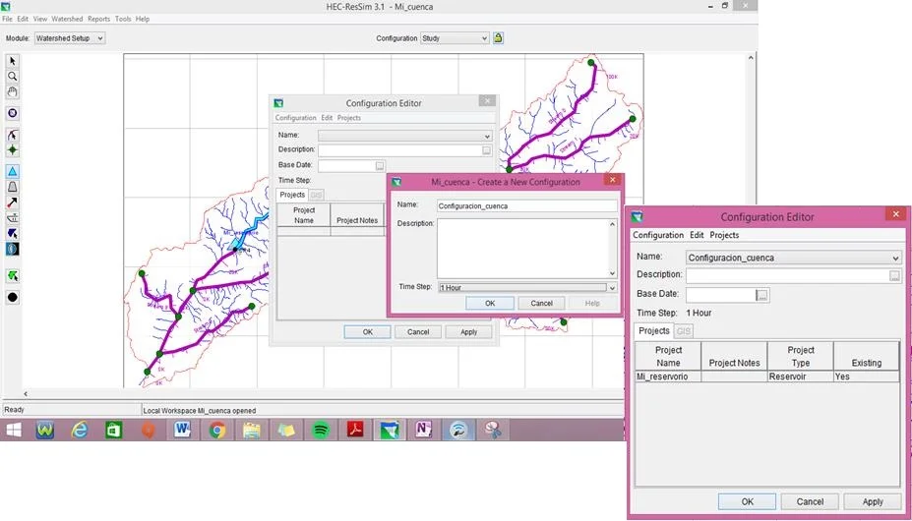Select the blue triangle reservoir tool

coord(12,171)
